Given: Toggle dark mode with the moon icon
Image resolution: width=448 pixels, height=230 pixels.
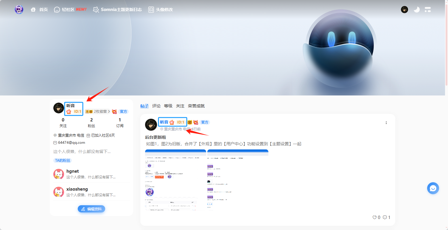Looking at the screenshot, I should 416,10.
